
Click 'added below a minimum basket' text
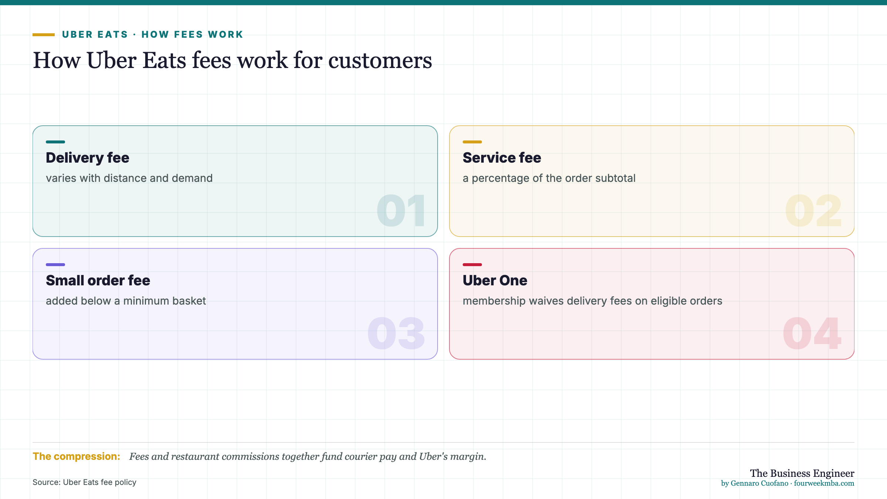point(126,301)
